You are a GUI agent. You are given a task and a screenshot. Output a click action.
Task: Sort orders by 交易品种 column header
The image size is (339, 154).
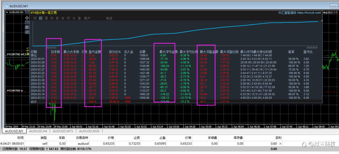[82, 138]
